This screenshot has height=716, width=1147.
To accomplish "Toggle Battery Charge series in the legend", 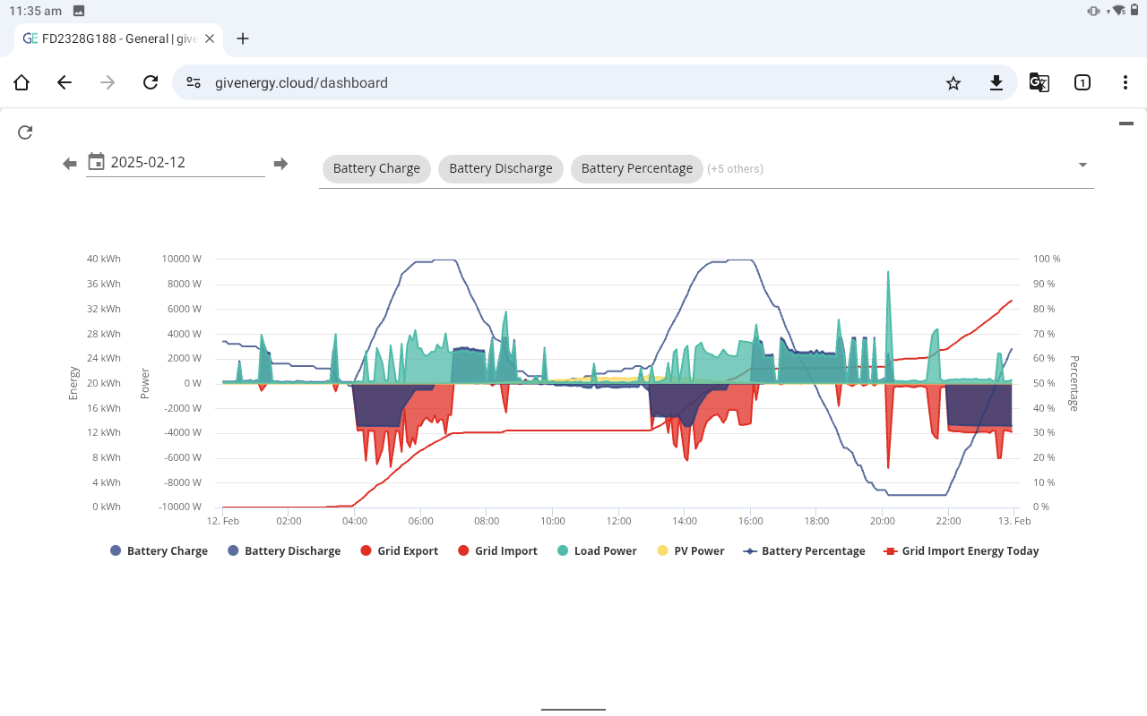I will pyautogui.click(x=159, y=551).
